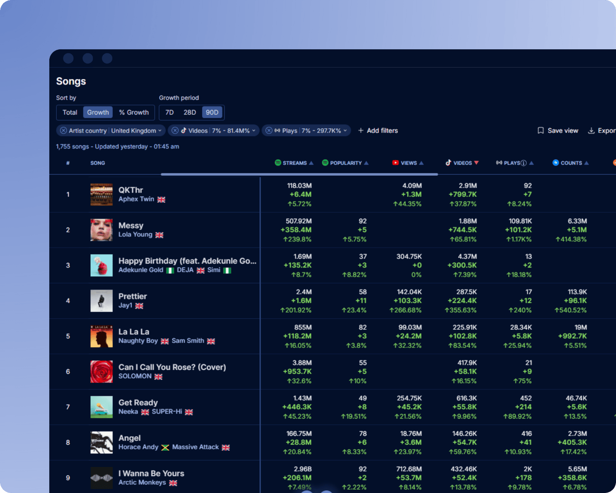Image resolution: width=616 pixels, height=493 pixels.
Task: Click the UK flag next to Jay1
Action: click(x=139, y=306)
